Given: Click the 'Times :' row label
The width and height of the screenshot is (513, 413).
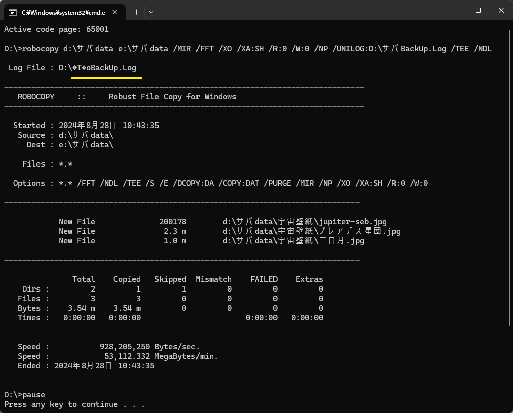Looking at the screenshot, I should coord(33,318).
